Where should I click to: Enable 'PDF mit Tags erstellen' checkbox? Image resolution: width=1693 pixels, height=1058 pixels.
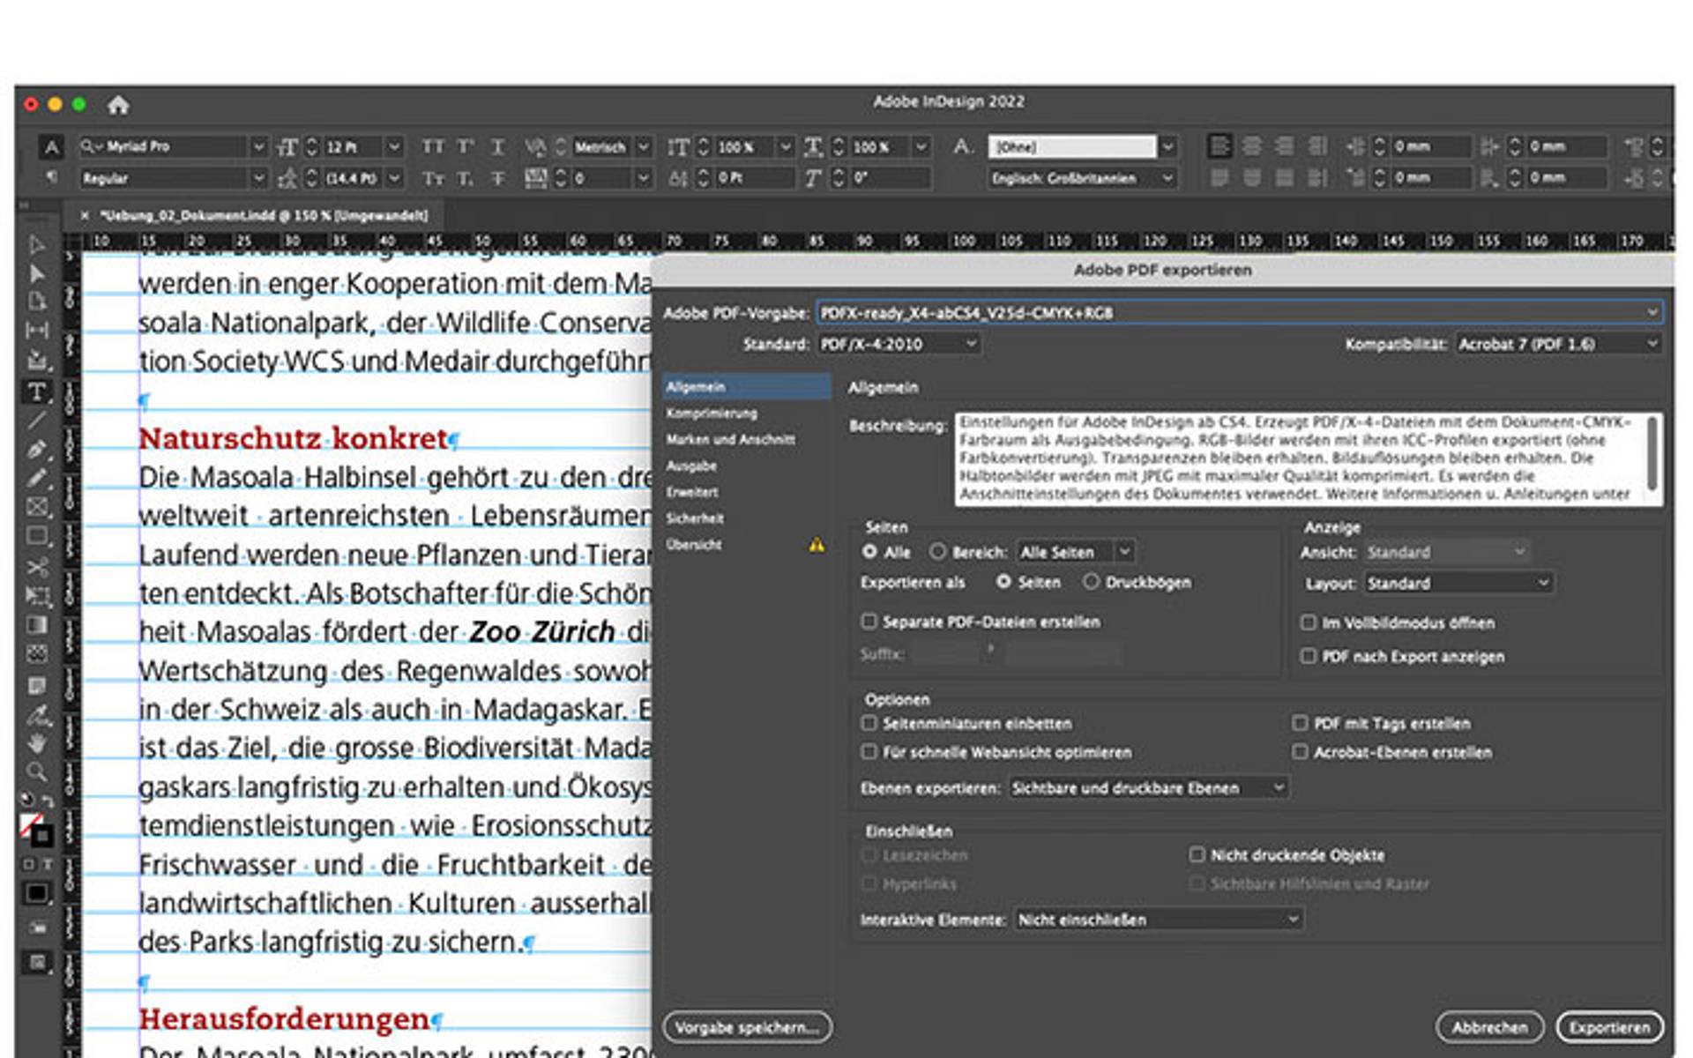click(x=1300, y=723)
